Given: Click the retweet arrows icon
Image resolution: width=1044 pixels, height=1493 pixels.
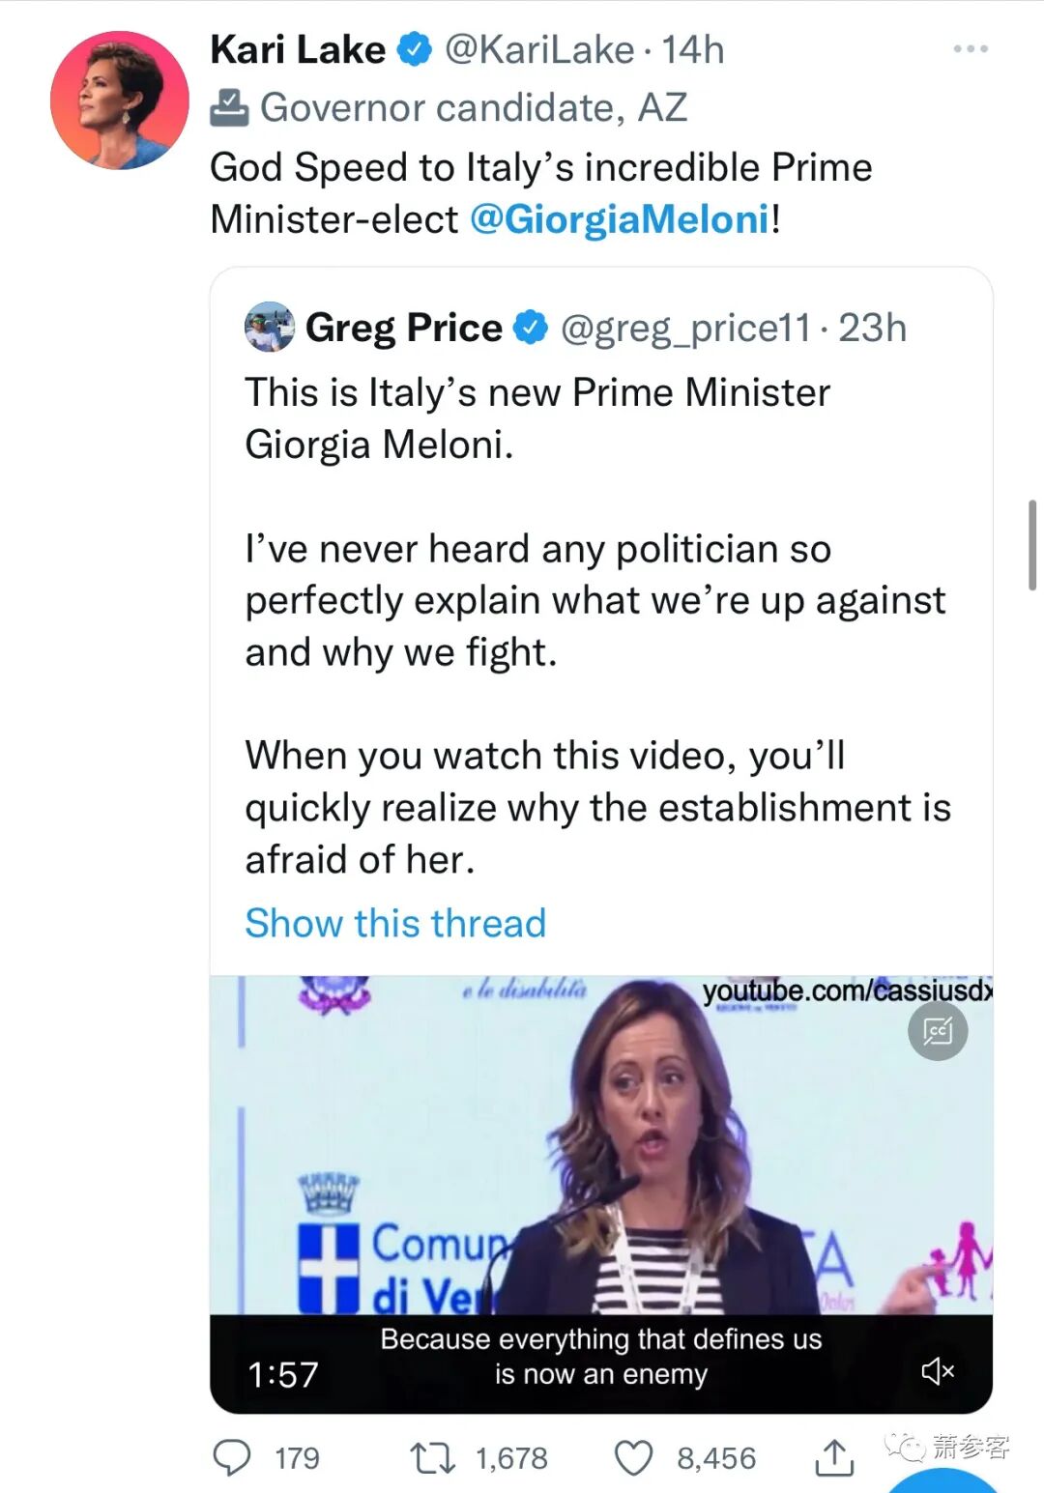Looking at the screenshot, I should coord(432,1457).
